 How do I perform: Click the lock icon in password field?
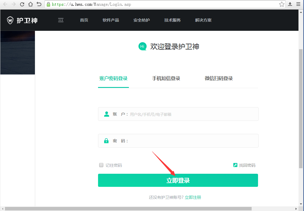click(106, 141)
